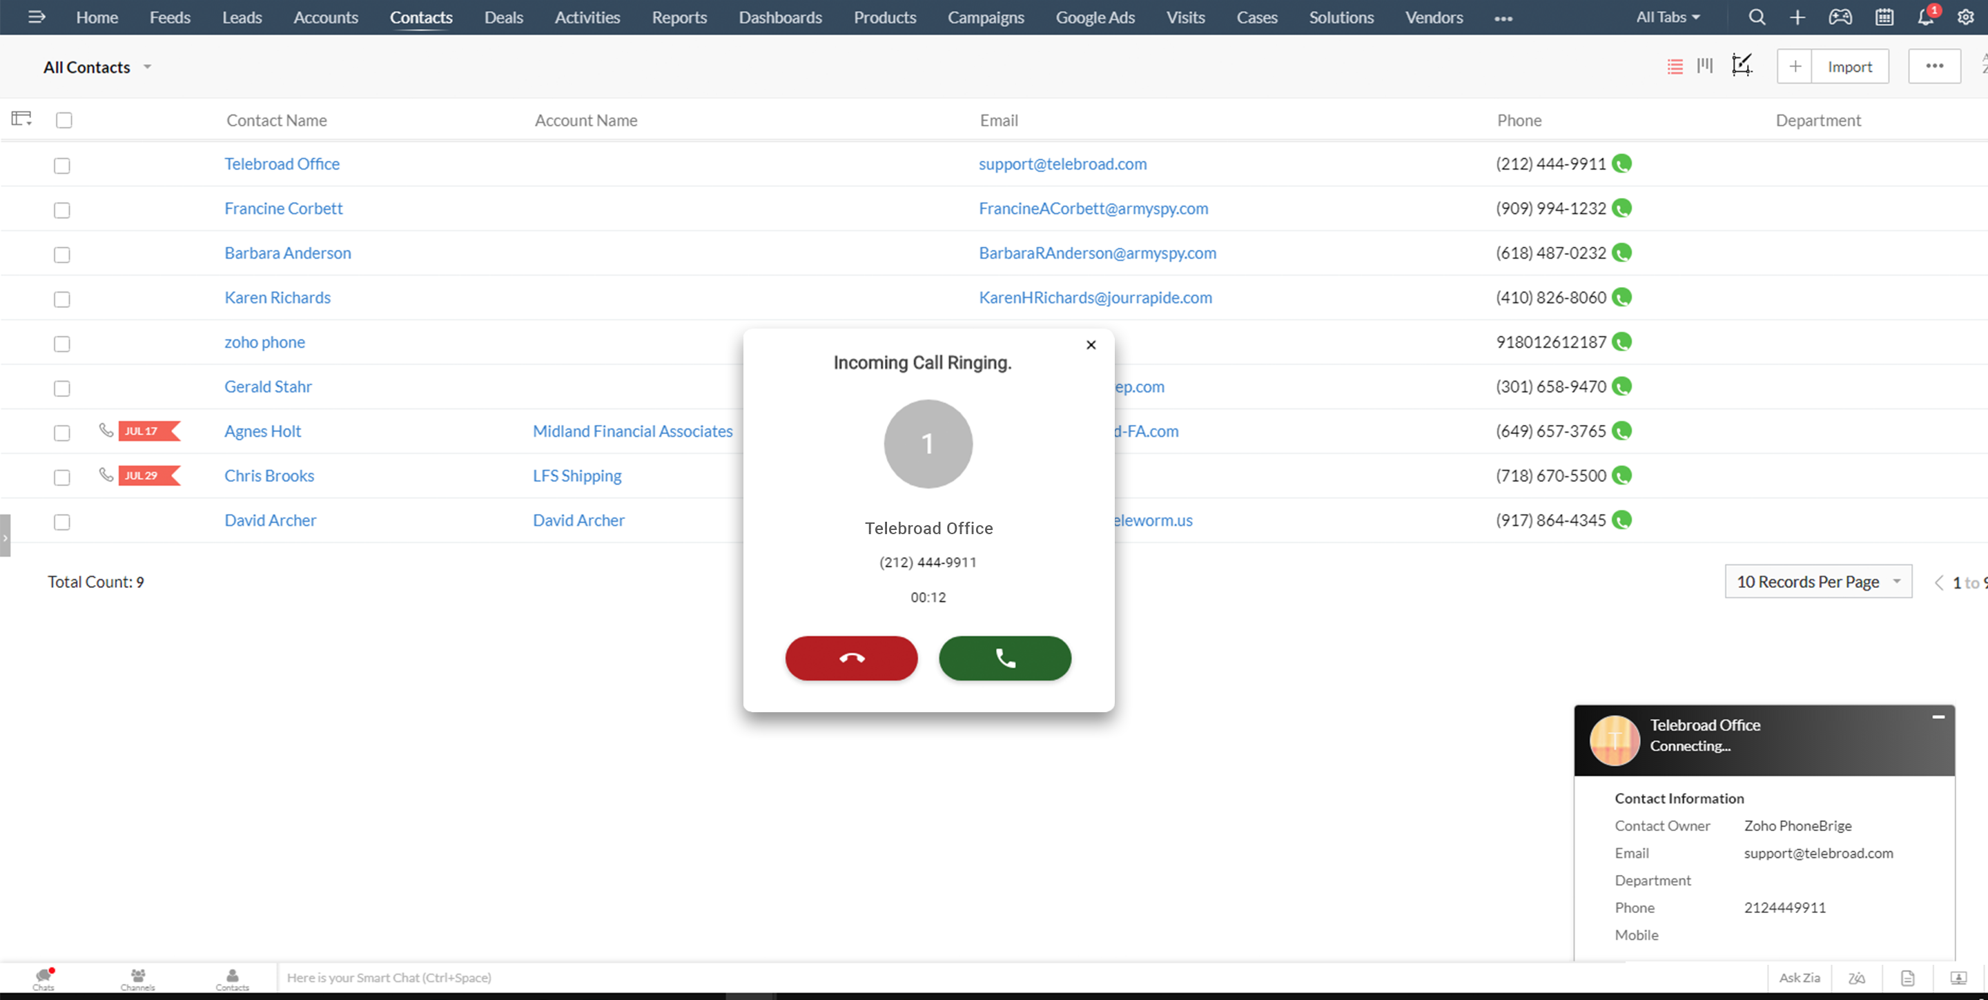This screenshot has width=1988, height=1000.
Task: Call zoho phone via green phone icon
Action: (1621, 342)
